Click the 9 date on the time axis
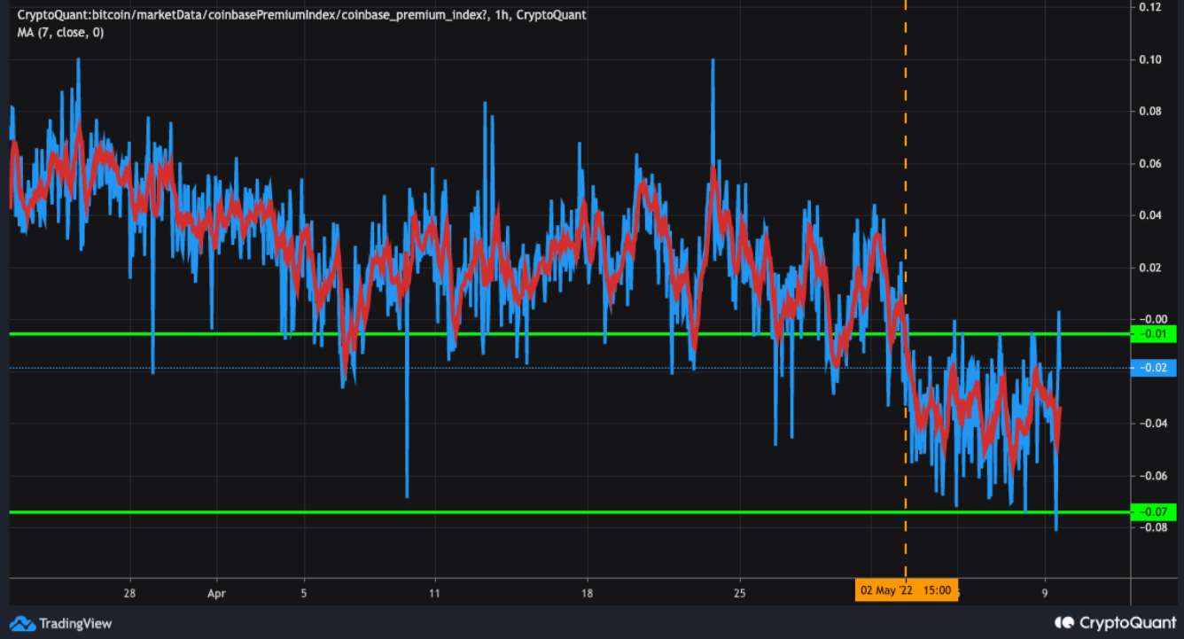The height and width of the screenshot is (639, 1184). point(1046,592)
